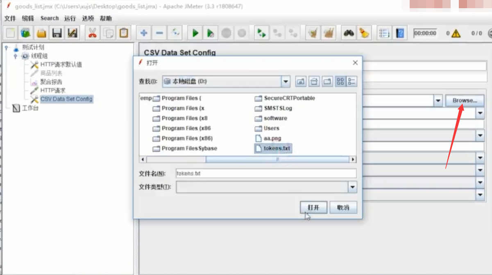Open the 选项 menu
This screenshot has height=275, width=492.
tap(88, 18)
